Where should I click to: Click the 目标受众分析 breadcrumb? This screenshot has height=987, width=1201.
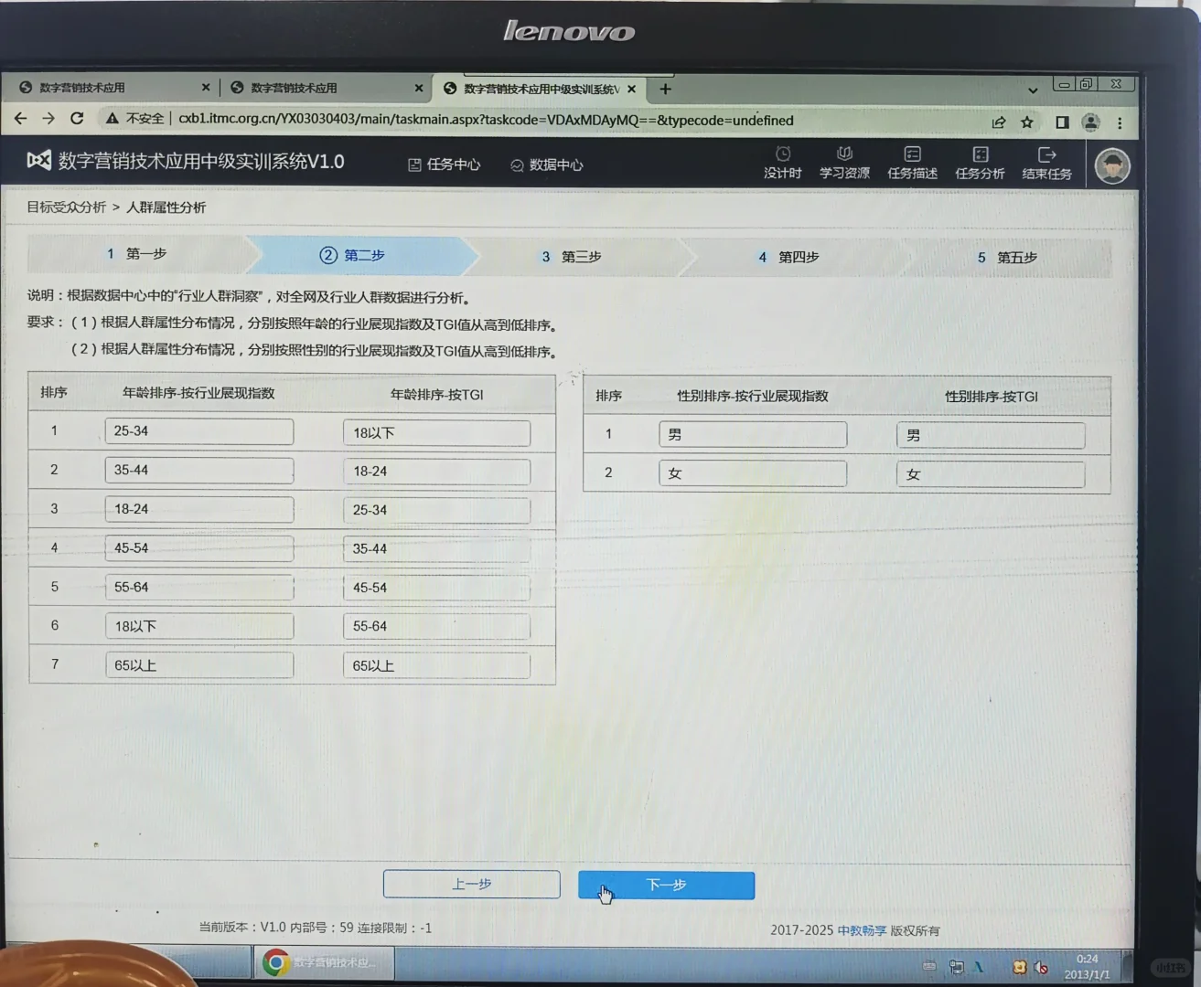(x=66, y=207)
